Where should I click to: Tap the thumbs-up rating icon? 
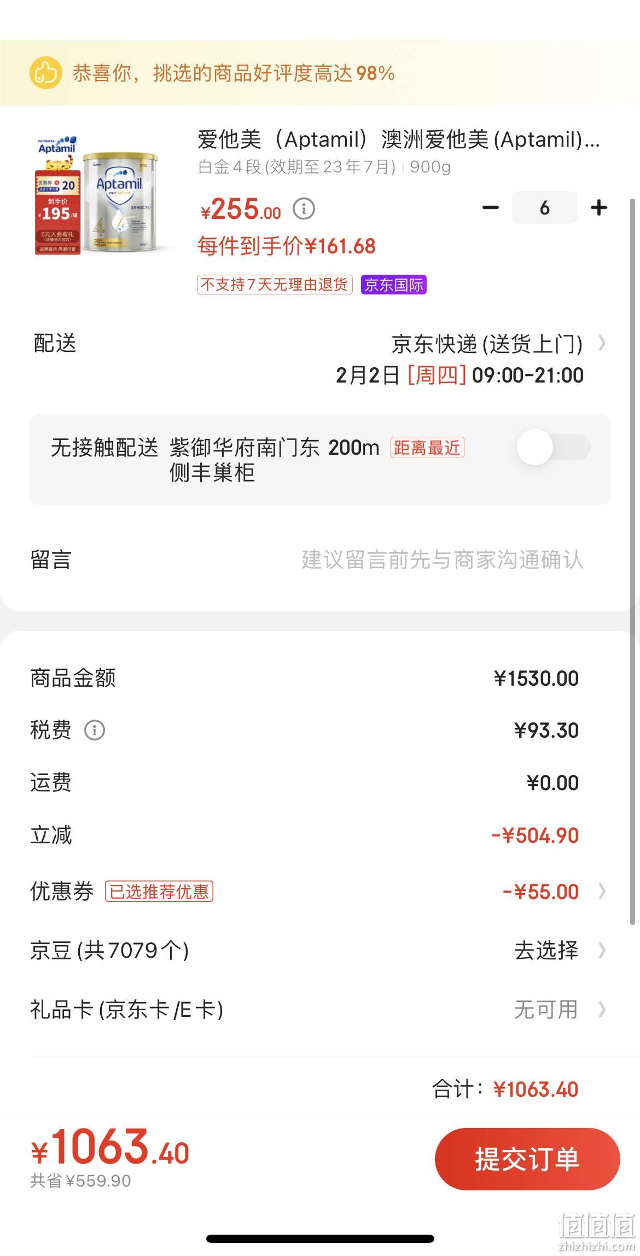(45, 73)
